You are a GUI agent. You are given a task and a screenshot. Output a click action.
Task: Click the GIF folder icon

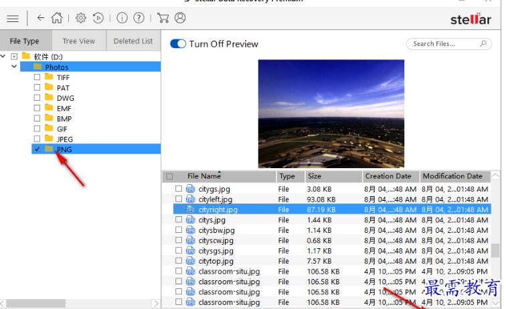tap(49, 128)
